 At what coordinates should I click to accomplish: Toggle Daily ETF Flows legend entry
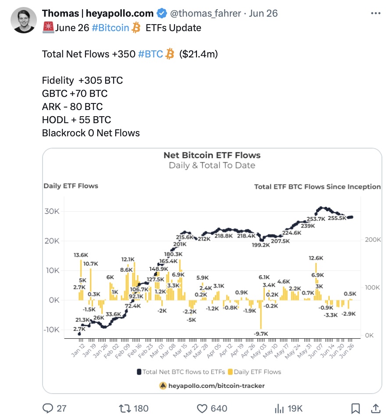[254, 372]
